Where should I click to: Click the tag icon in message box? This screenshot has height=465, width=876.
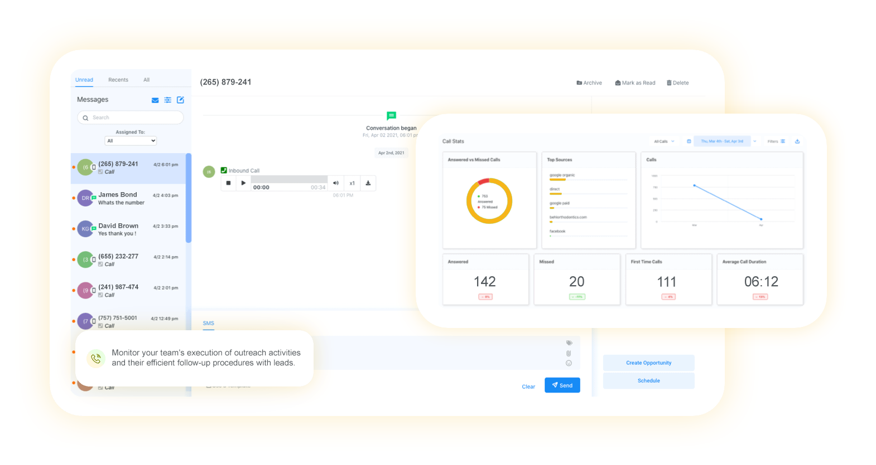click(569, 343)
